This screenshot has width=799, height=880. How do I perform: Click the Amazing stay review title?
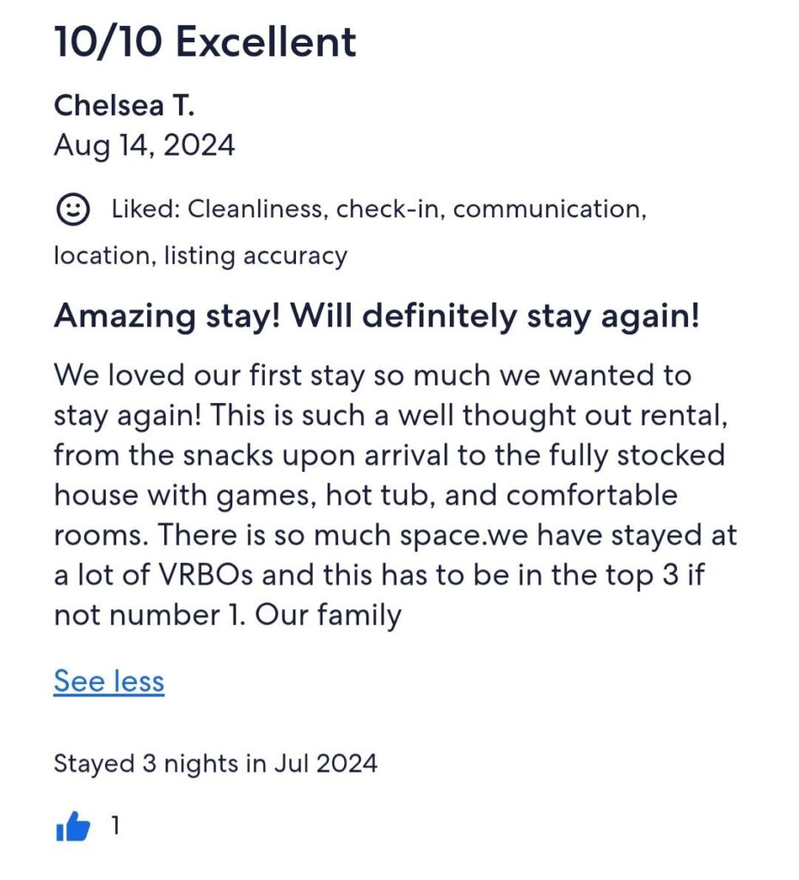377,317
